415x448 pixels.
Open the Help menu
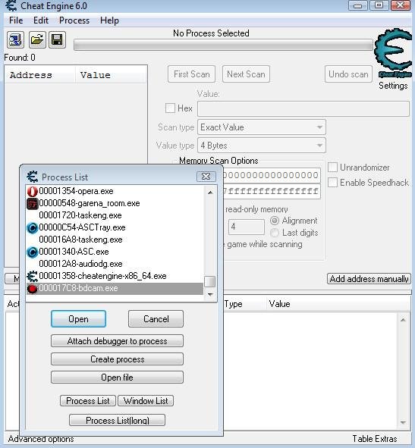109,20
